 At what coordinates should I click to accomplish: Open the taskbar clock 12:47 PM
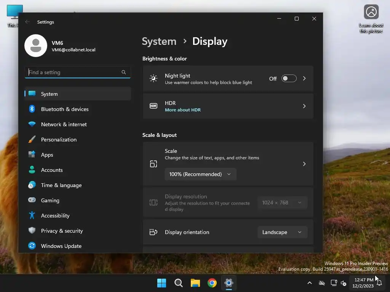(x=363, y=283)
